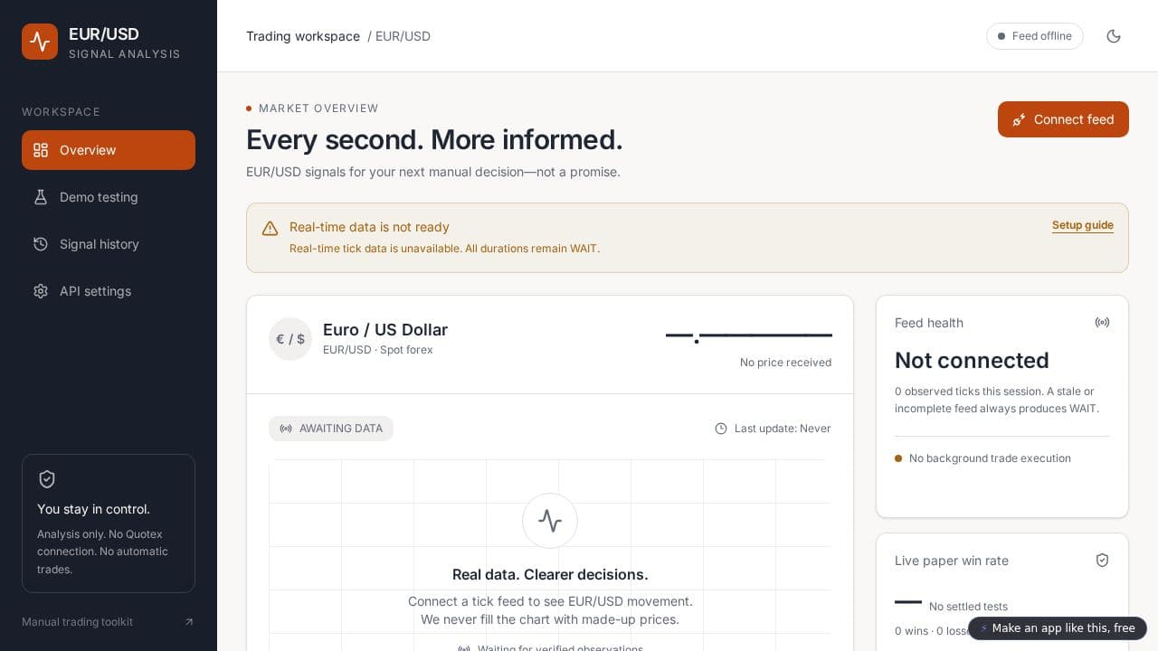
Task: Open the Demo testing sidebar item
Action: [x=109, y=197]
